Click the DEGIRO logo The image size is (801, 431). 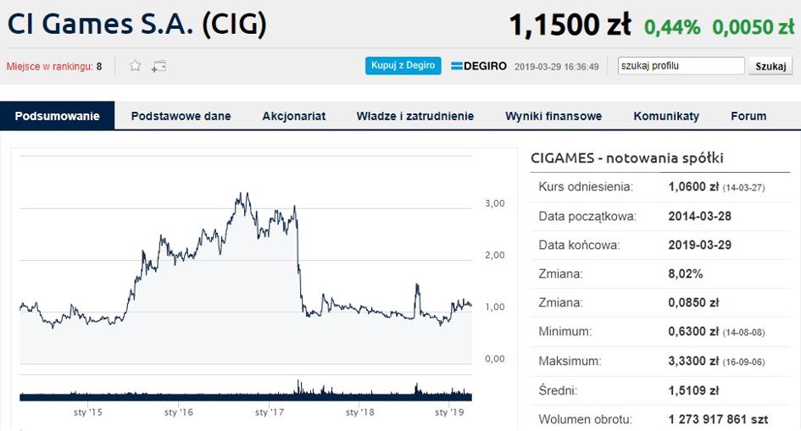click(479, 66)
